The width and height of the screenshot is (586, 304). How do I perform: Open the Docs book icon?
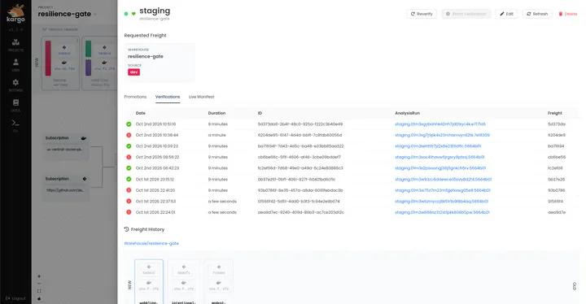click(15, 106)
